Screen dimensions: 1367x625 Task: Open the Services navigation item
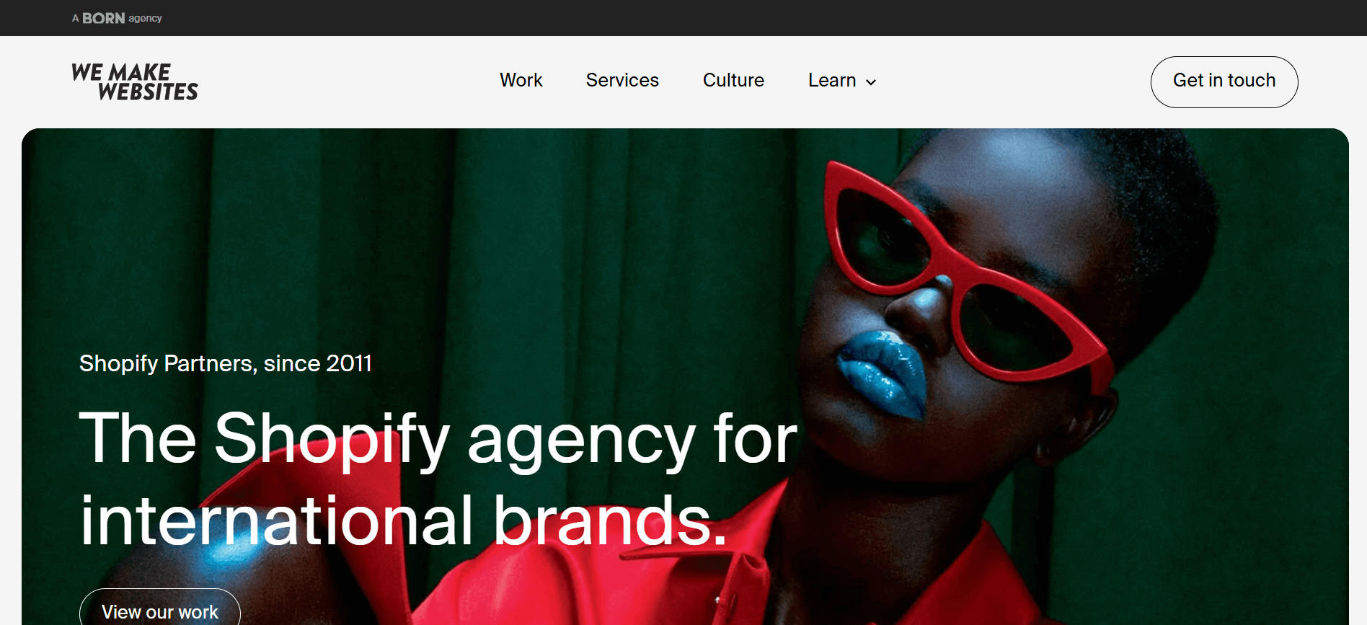coord(622,80)
